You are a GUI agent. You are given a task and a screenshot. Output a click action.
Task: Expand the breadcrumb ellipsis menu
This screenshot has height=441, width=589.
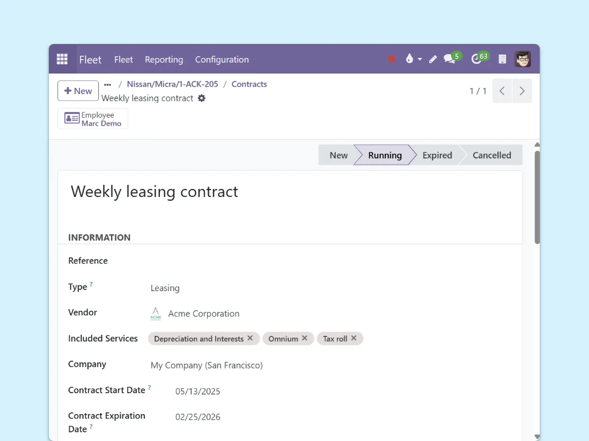[x=108, y=84]
